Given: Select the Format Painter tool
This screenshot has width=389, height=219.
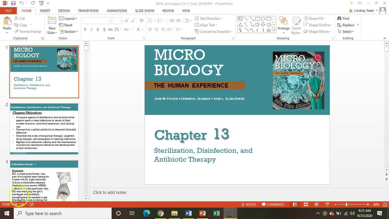Looking at the screenshot, I should 28,31.
